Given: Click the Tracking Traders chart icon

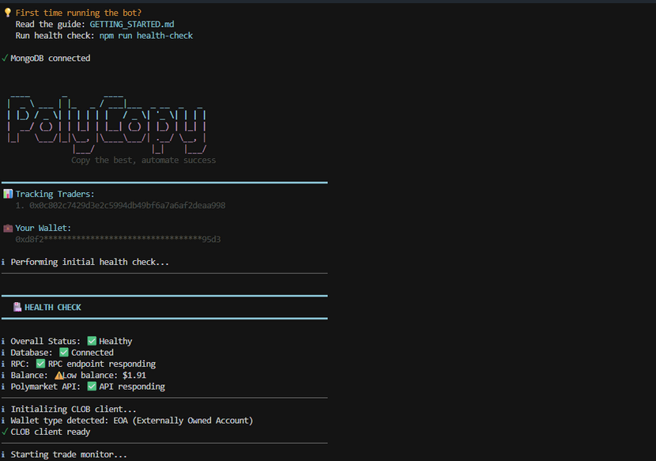Looking at the screenshot, I should [8, 193].
